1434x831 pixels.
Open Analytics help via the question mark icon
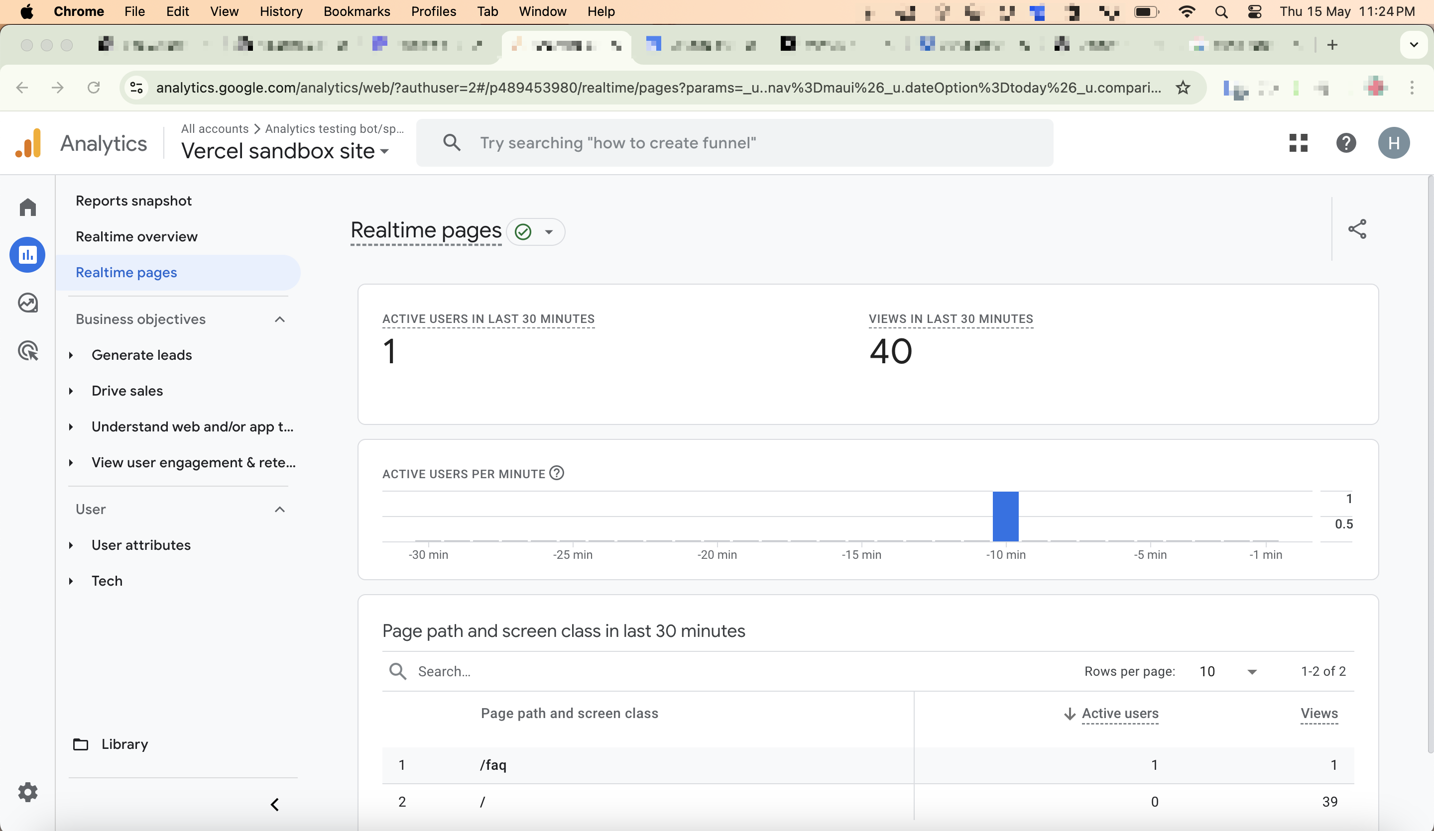1346,143
